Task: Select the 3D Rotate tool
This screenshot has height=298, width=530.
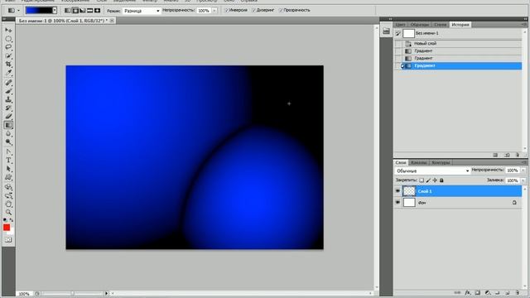Action: pos(8,187)
